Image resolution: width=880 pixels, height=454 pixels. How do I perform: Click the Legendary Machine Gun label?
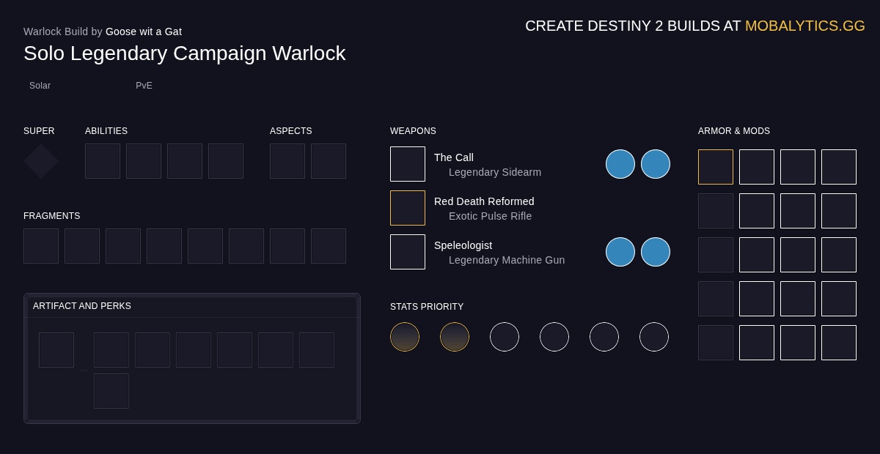click(507, 260)
